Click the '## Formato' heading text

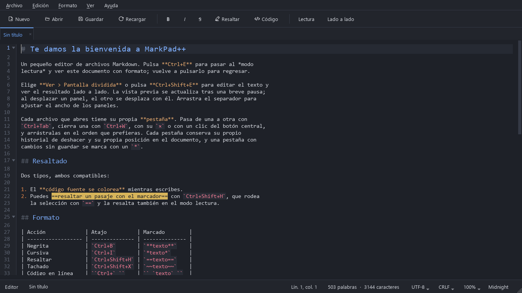point(40,217)
